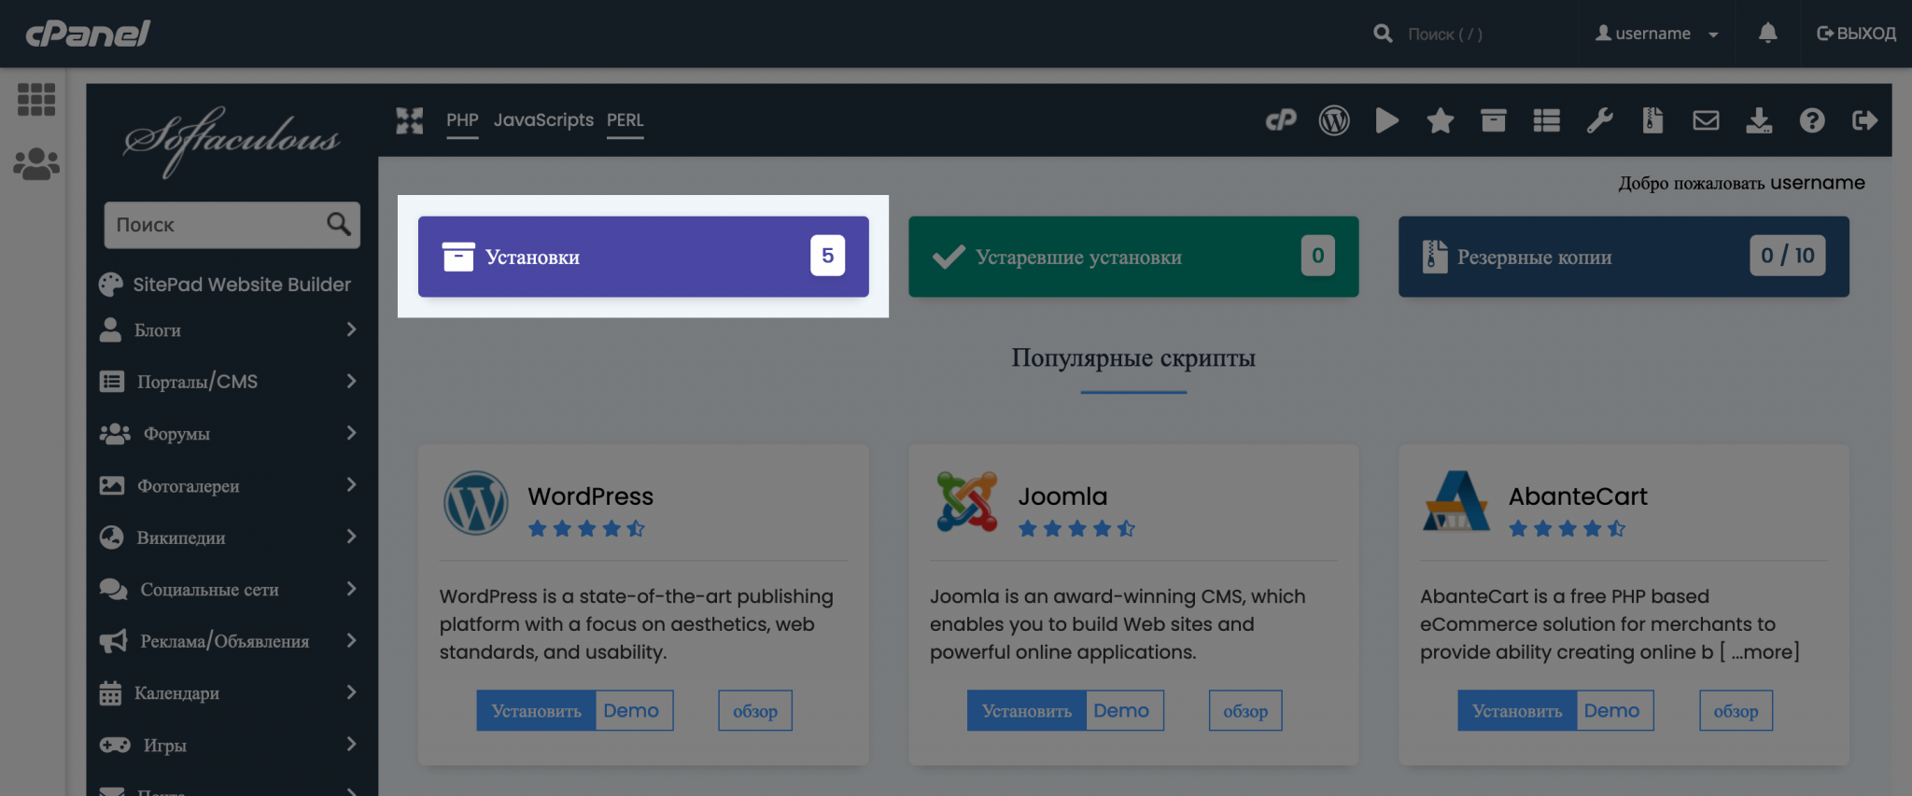Expand the Социальные сети category
This screenshot has width=1912, height=796.
[x=229, y=589]
